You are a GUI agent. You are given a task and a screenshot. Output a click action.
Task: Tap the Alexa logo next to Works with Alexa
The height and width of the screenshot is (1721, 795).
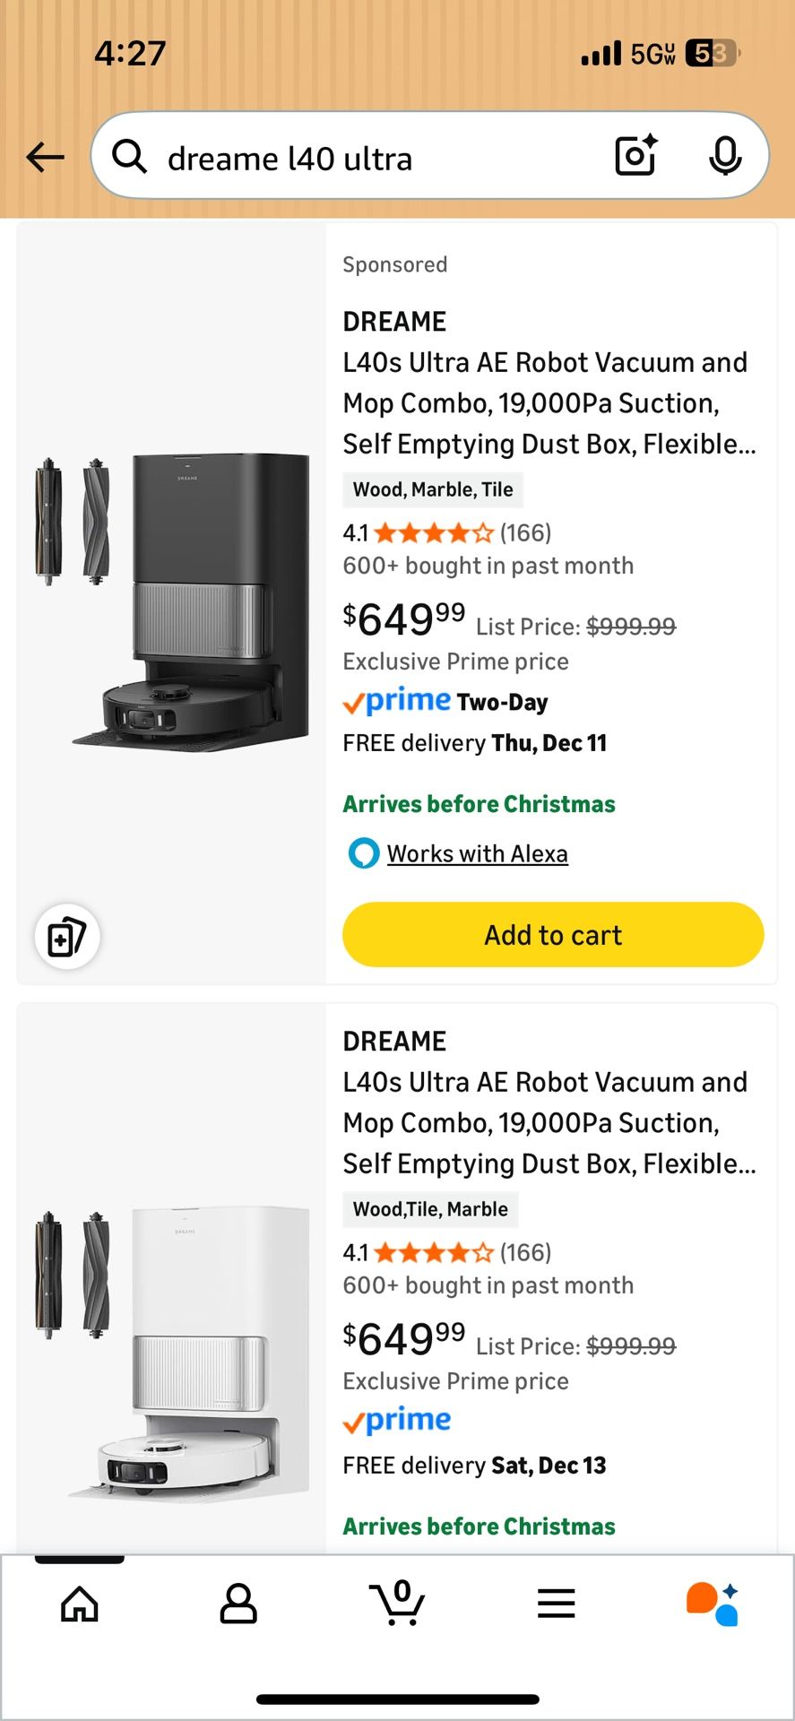point(361,854)
